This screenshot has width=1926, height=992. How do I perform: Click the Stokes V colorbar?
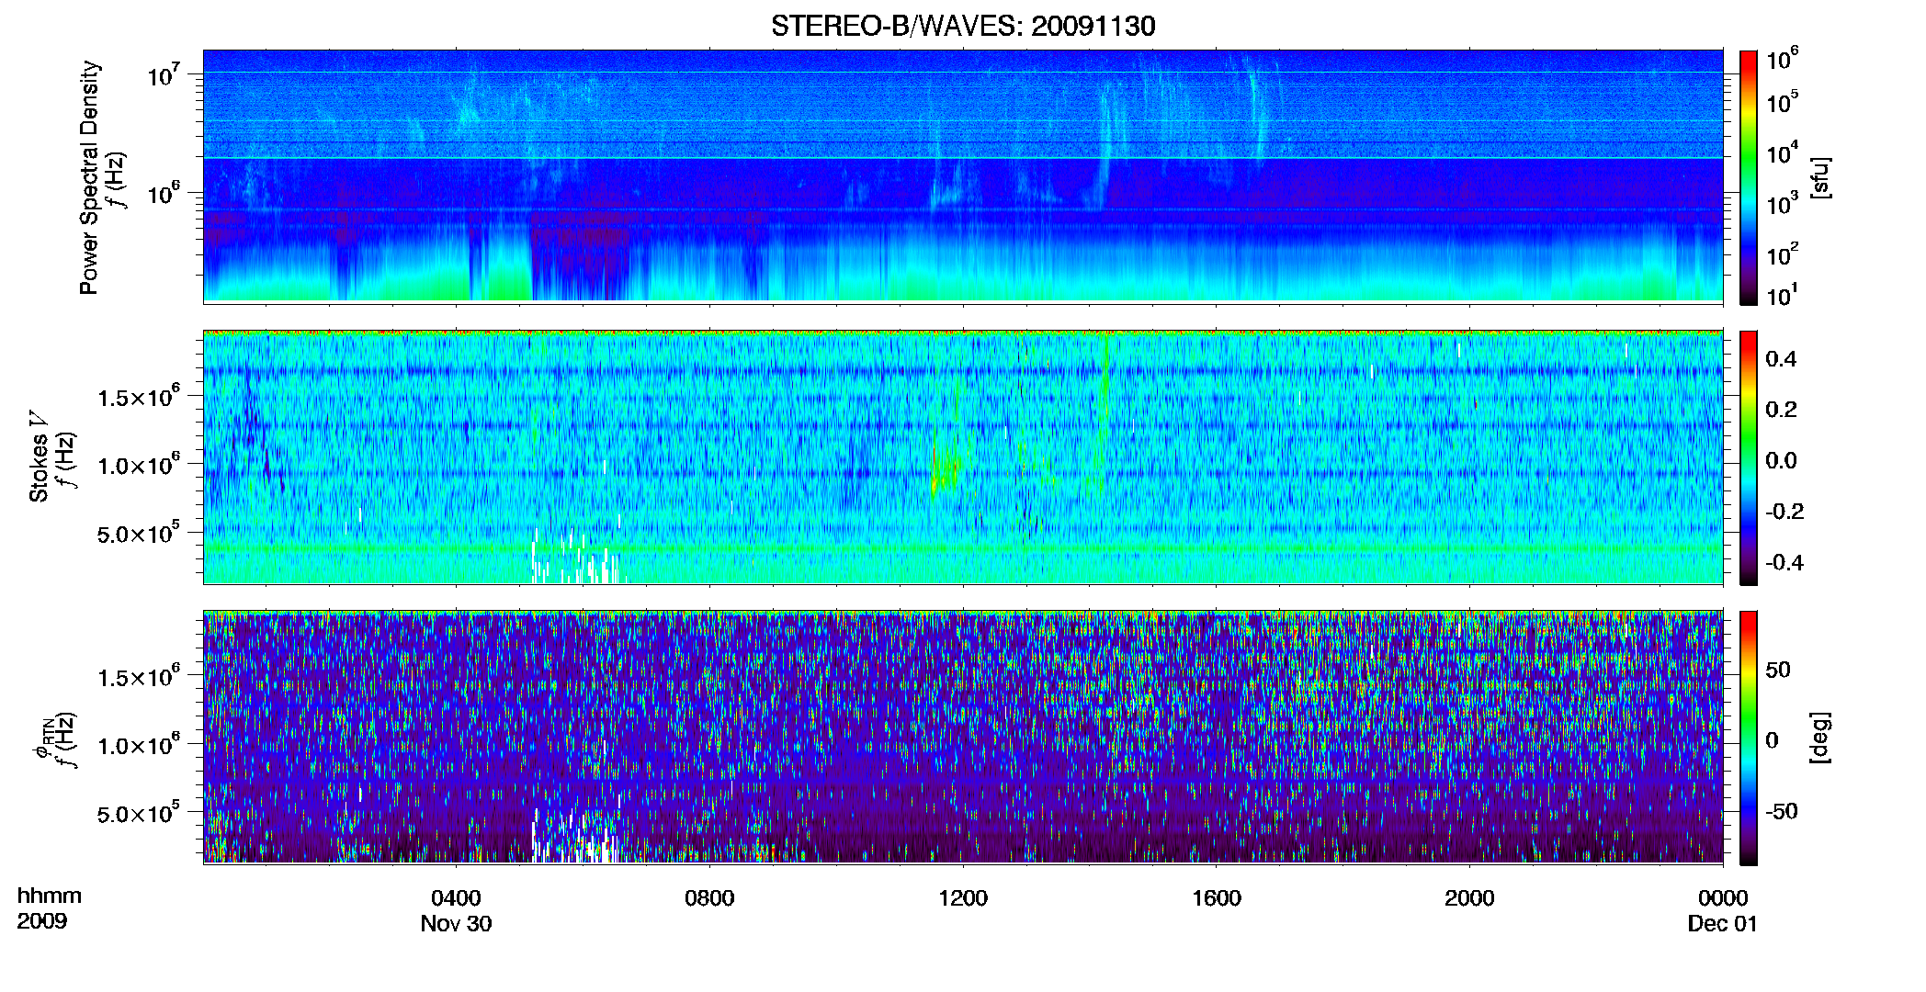(x=1749, y=457)
